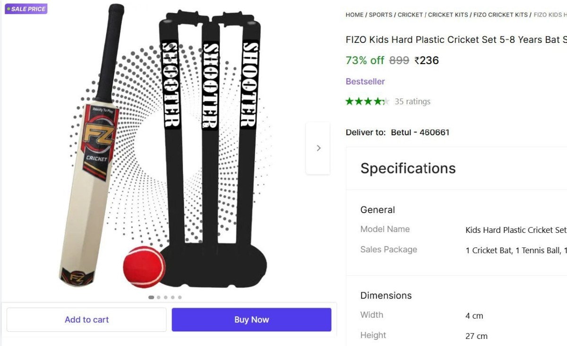Click the Bestseller tag
This screenshot has width=567, height=346.
coord(365,82)
